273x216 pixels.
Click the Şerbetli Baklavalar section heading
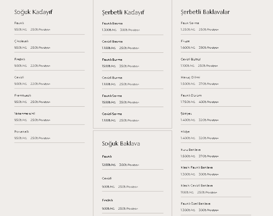click(x=205, y=12)
